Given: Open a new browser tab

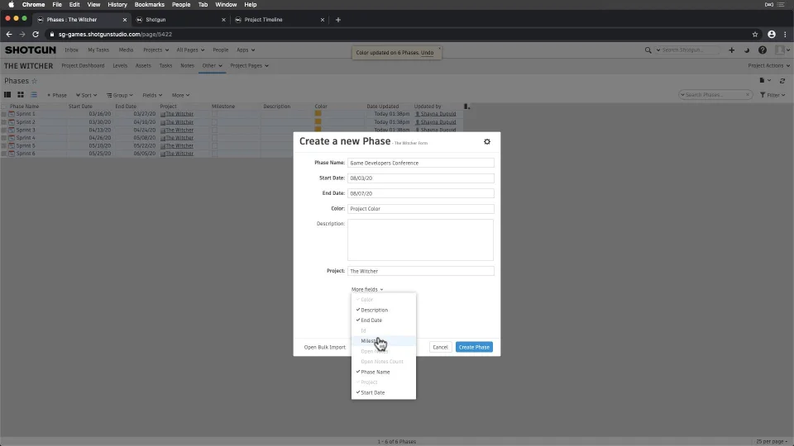Looking at the screenshot, I should tap(338, 20).
